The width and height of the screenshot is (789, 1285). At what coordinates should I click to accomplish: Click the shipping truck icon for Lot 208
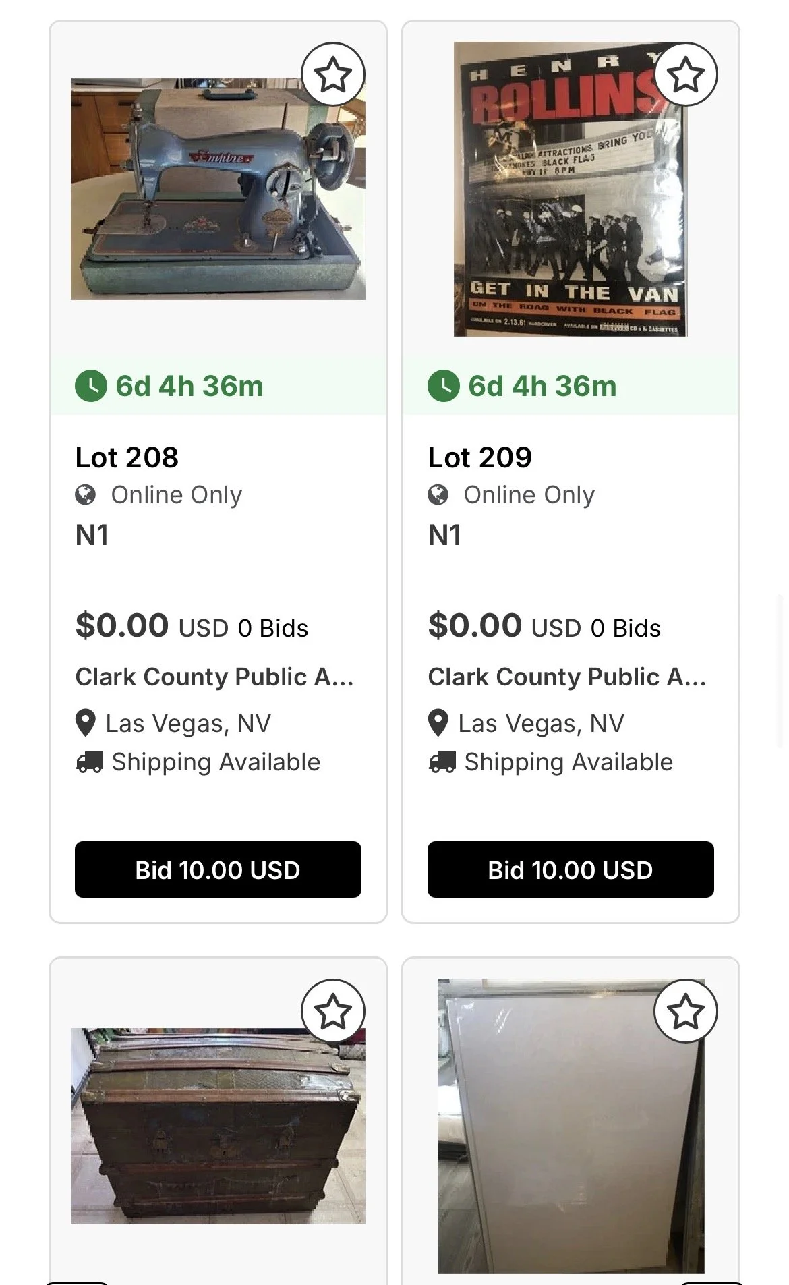tap(90, 762)
